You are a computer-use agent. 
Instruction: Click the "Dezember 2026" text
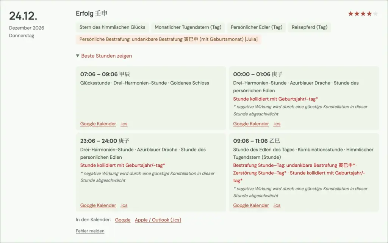click(x=27, y=28)
